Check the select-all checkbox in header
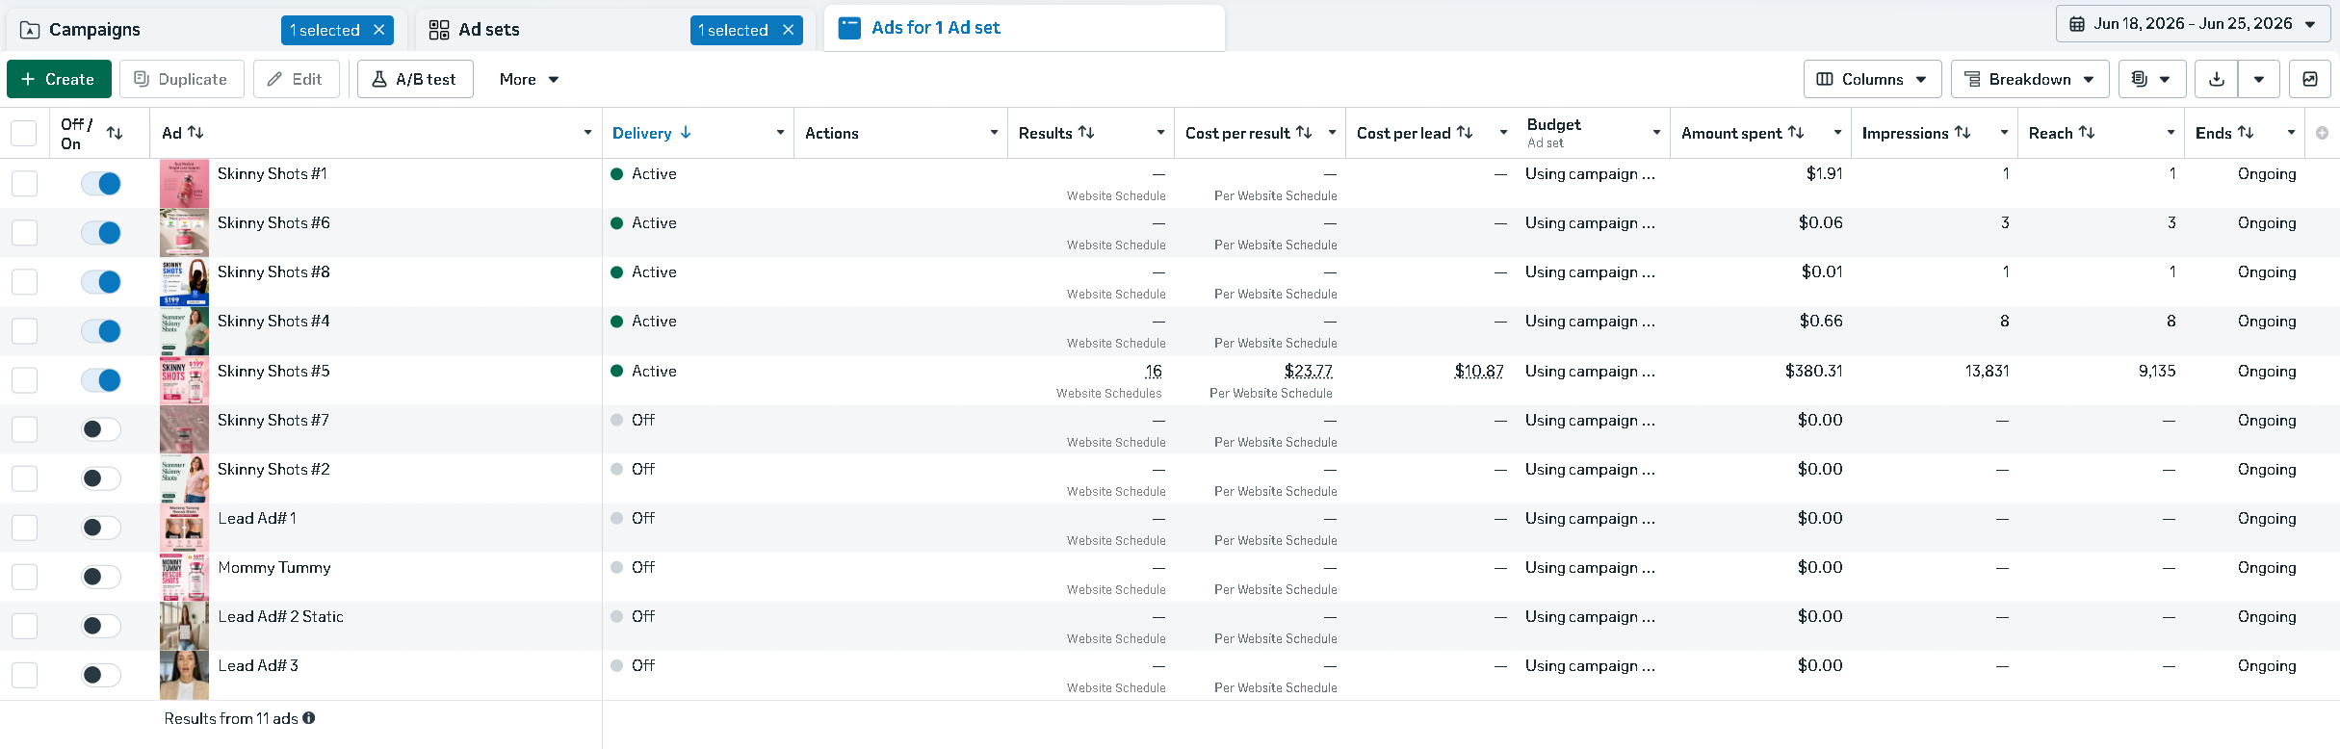 tap(24, 133)
